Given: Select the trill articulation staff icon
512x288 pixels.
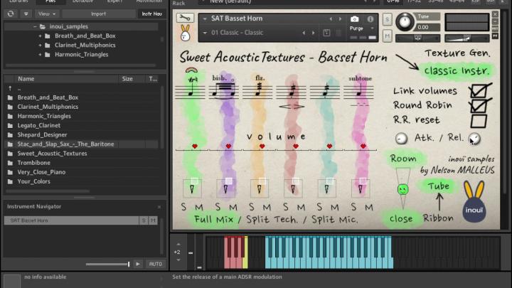Looking at the screenshot, I should [191, 88].
